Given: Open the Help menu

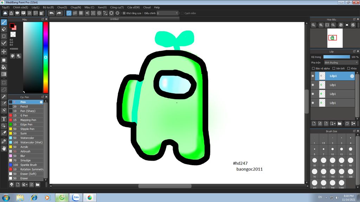Looking at the screenshot, I should pyautogui.click(x=157, y=7).
